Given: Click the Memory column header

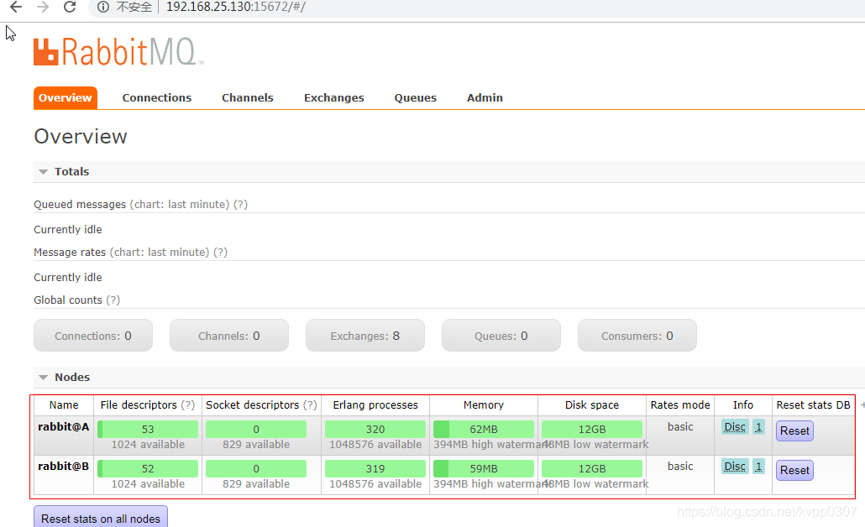Looking at the screenshot, I should (x=483, y=405).
